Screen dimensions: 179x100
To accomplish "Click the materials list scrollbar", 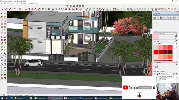I will click(176, 53).
